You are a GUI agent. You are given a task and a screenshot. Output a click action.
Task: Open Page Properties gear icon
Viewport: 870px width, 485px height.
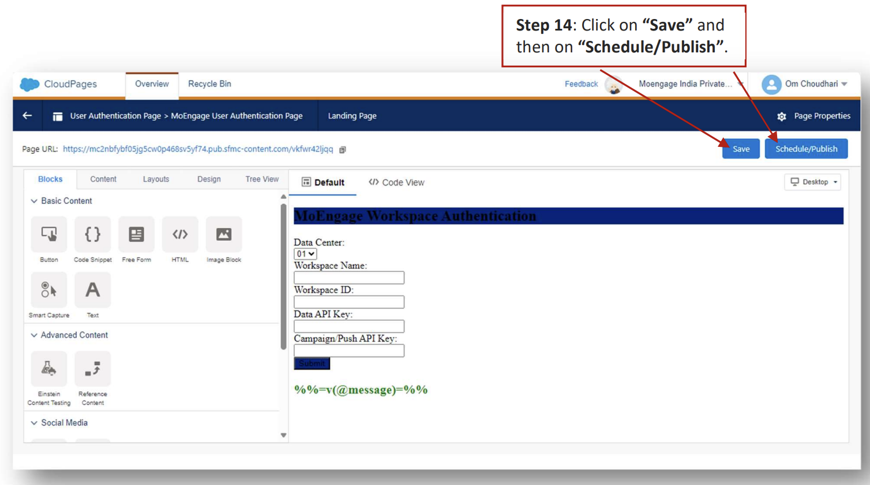tap(782, 116)
